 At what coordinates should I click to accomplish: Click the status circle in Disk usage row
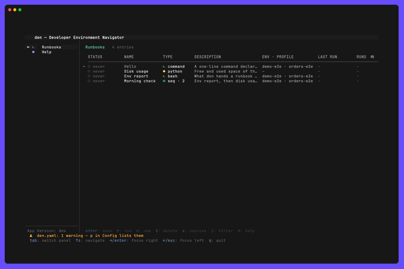coord(89,71)
